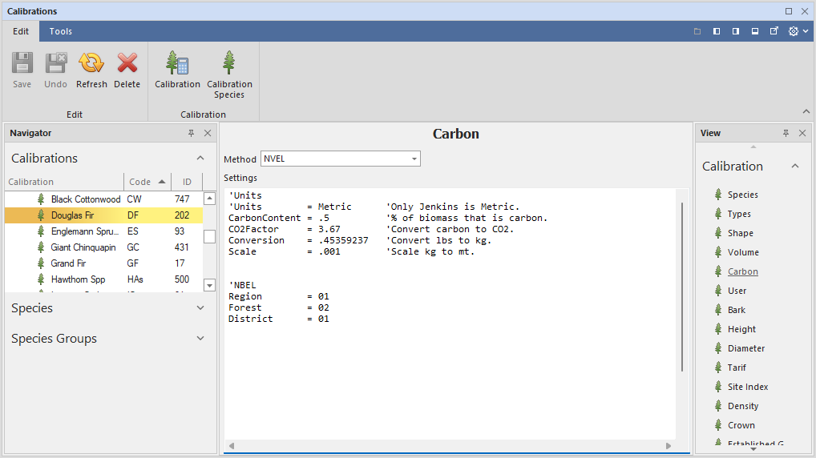Image resolution: width=816 pixels, height=458 pixels.
Task: Click the tree icon next to Species in View
Action: coord(718,195)
